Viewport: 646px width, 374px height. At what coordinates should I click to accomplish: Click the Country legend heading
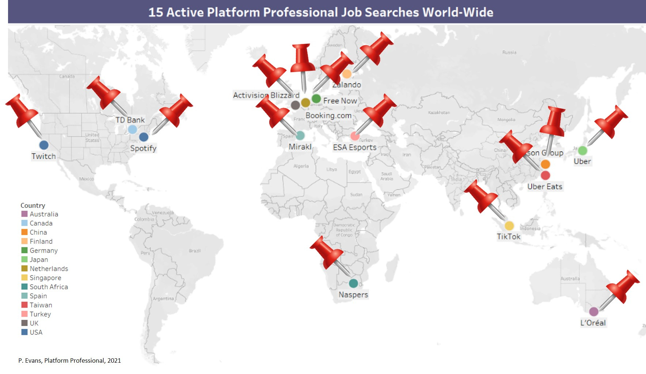pos(33,205)
